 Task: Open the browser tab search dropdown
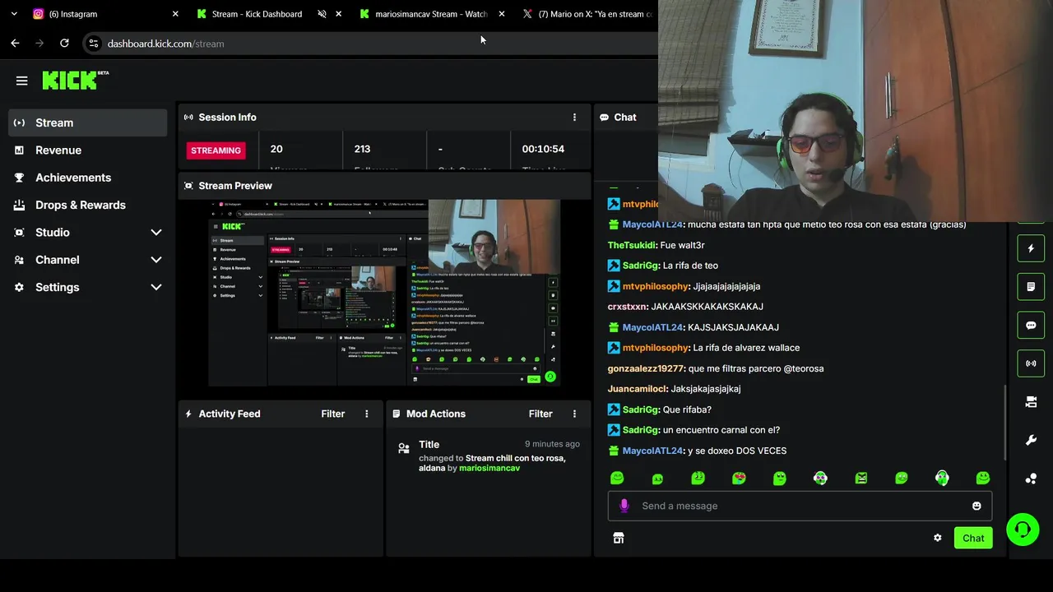tap(14, 14)
